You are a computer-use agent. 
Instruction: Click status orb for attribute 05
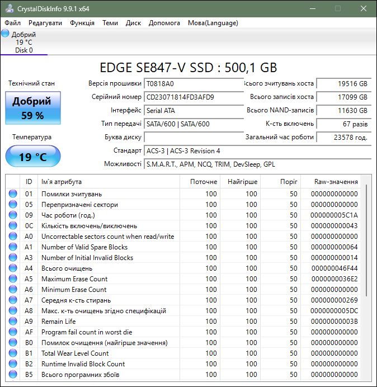pyautogui.click(x=13, y=204)
